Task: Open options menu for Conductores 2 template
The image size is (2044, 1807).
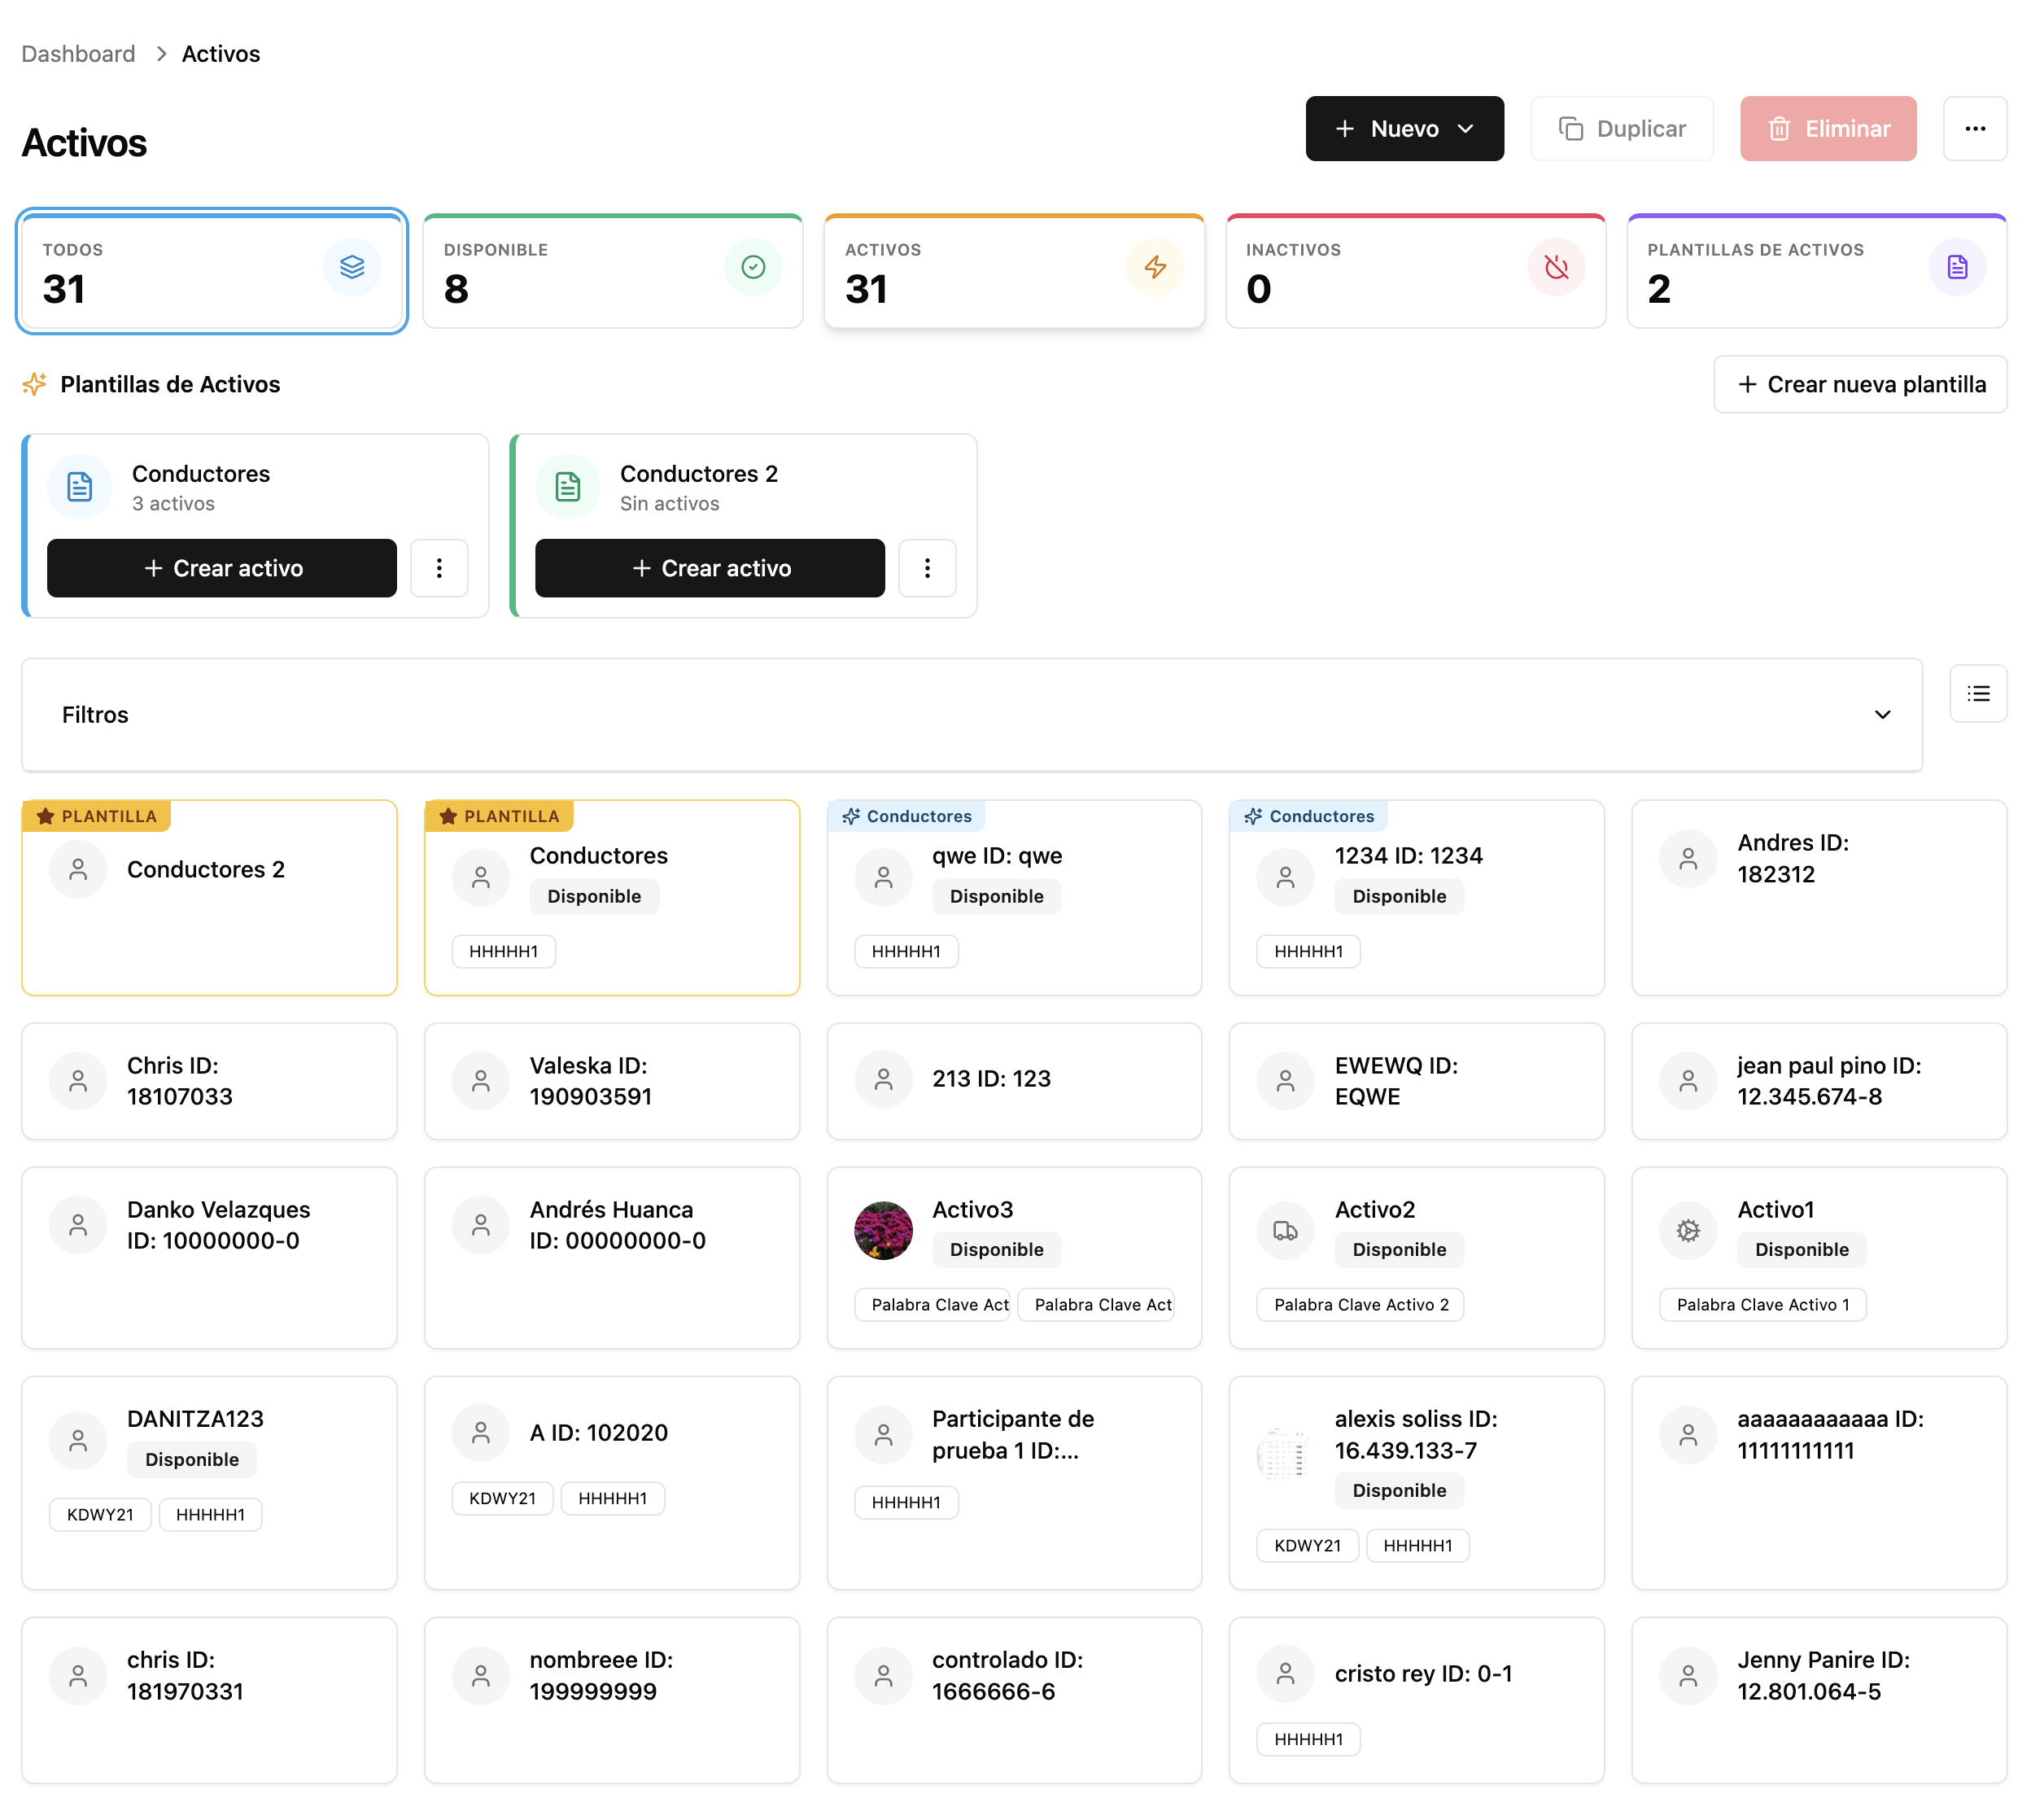Action: [x=927, y=568]
